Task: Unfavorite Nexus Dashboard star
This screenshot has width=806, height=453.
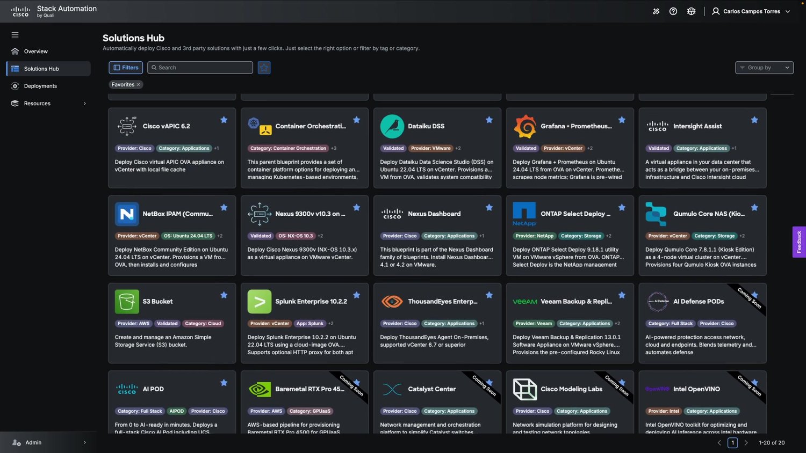Action: point(489,208)
